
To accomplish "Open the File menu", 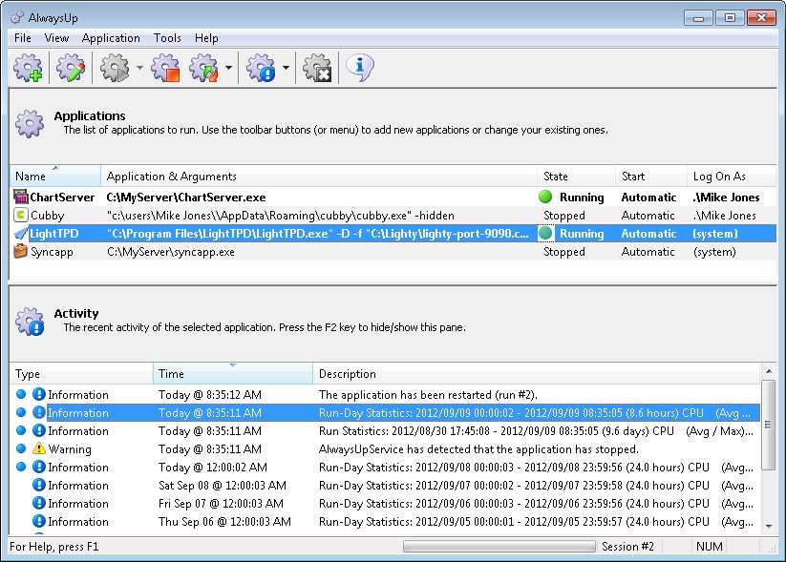I will [23, 38].
